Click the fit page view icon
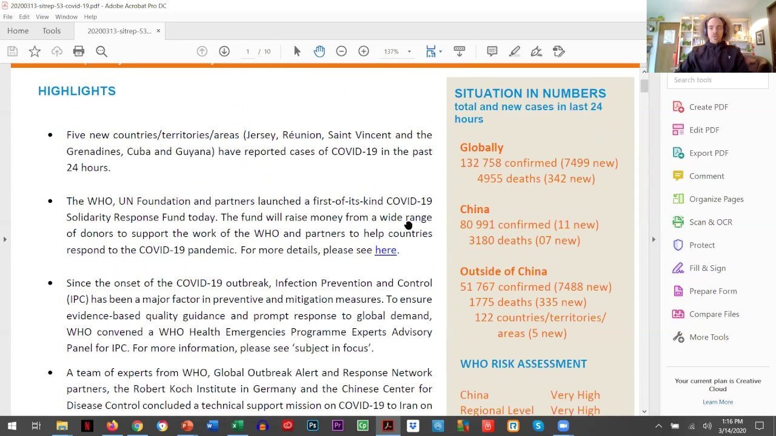 (430, 51)
